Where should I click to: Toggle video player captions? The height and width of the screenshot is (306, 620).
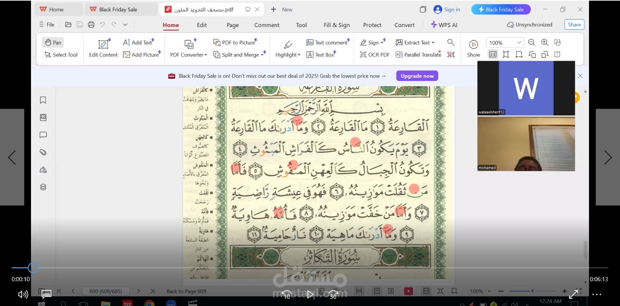click(x=46, y=294)
